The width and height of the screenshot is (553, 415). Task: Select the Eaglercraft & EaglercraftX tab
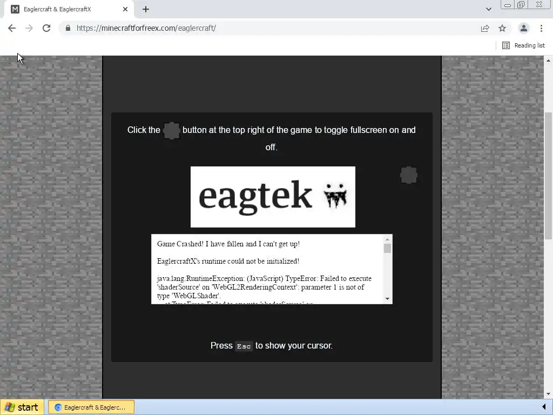[69, 9]
